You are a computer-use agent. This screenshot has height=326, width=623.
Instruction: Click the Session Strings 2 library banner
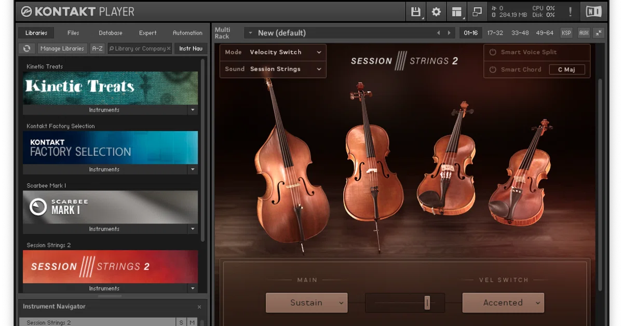(110, 267)
